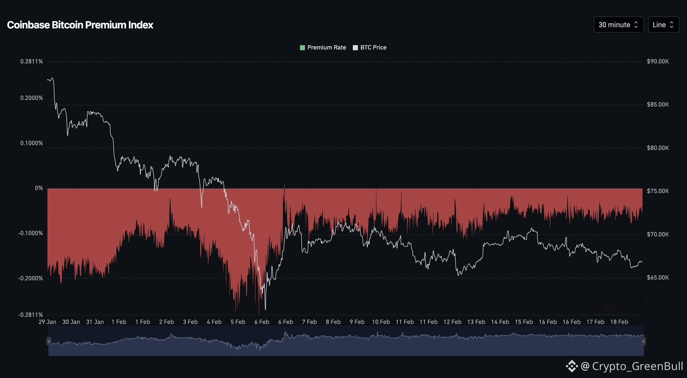Click the 14 Feb date label
Screen dimensions: 687x378
coord(500,322)
